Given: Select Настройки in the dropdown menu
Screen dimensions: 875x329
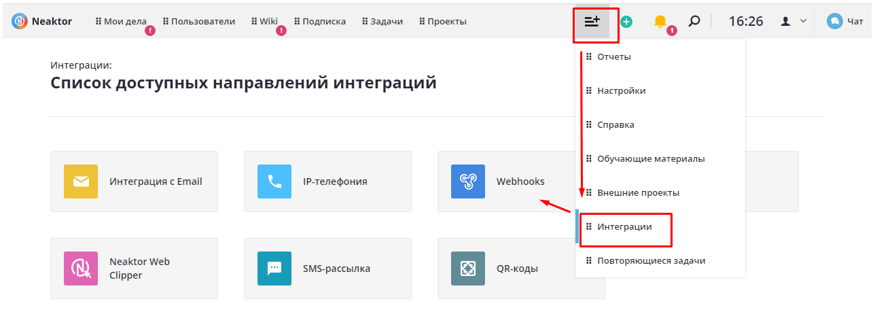Looking at the screenshot, I should tap(621, 91).
